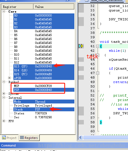Image resolution: width=128 pixels, height=151 pixels.
Task: Click the Register column header
Action: pyautogui.click(x=17, y=7)
